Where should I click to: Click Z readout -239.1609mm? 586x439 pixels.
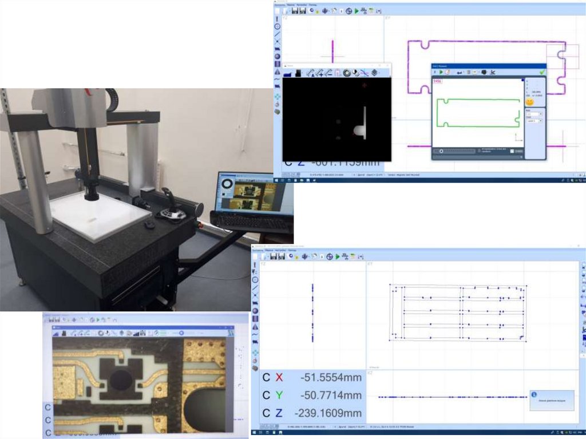pos(328,413)
